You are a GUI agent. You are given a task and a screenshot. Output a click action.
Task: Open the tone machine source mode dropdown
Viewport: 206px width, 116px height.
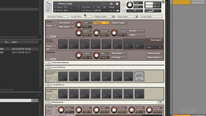pyautogui.click(x=66, y=23)
